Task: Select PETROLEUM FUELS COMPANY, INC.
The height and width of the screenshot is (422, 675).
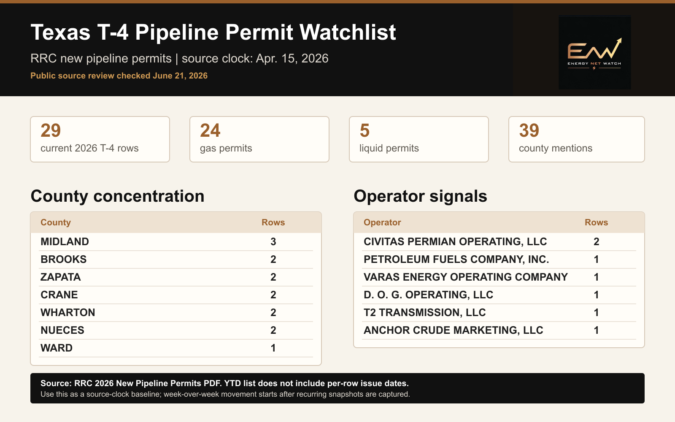Action: coord(499,260)
